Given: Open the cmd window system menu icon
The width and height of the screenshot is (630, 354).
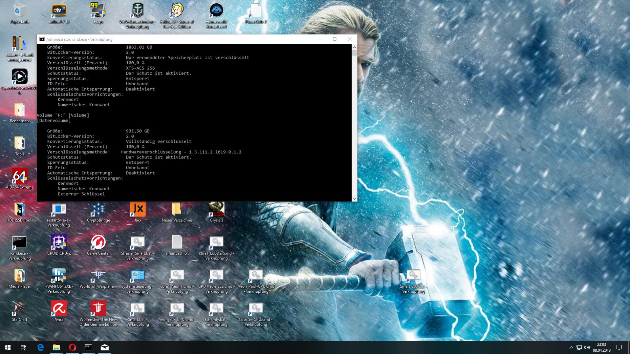Looking at the screenshot, I should 42,39.
